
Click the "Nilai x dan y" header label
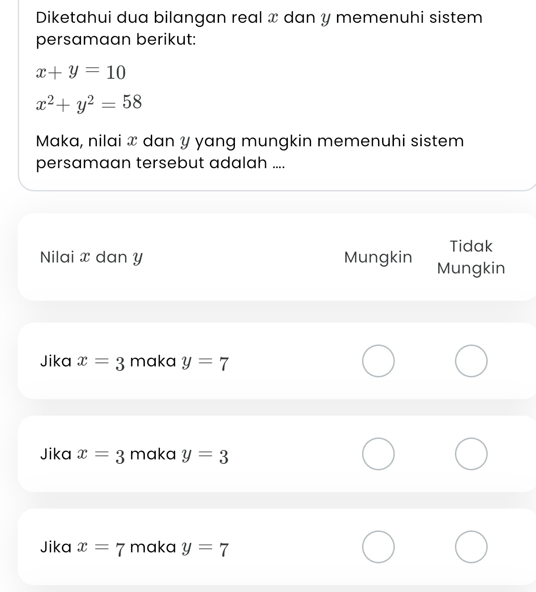pos(91,257)
